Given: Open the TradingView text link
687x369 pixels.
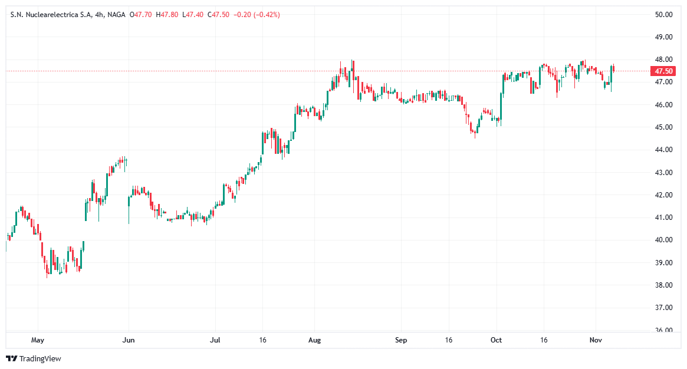Looking at the screenshot, I should tap(40, 358).
